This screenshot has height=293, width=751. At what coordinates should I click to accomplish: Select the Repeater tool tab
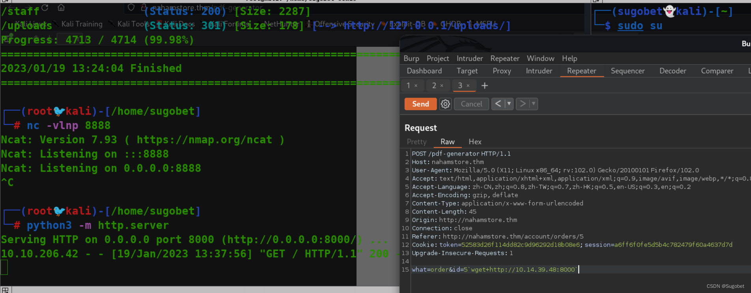click(581, 71)
